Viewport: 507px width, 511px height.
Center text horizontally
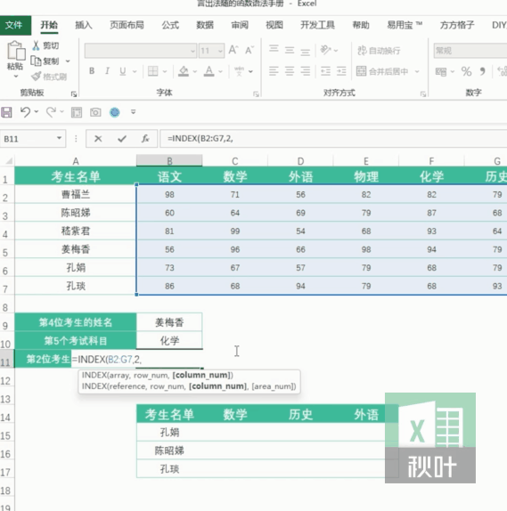pyautogui.click(x=290, y=71)
